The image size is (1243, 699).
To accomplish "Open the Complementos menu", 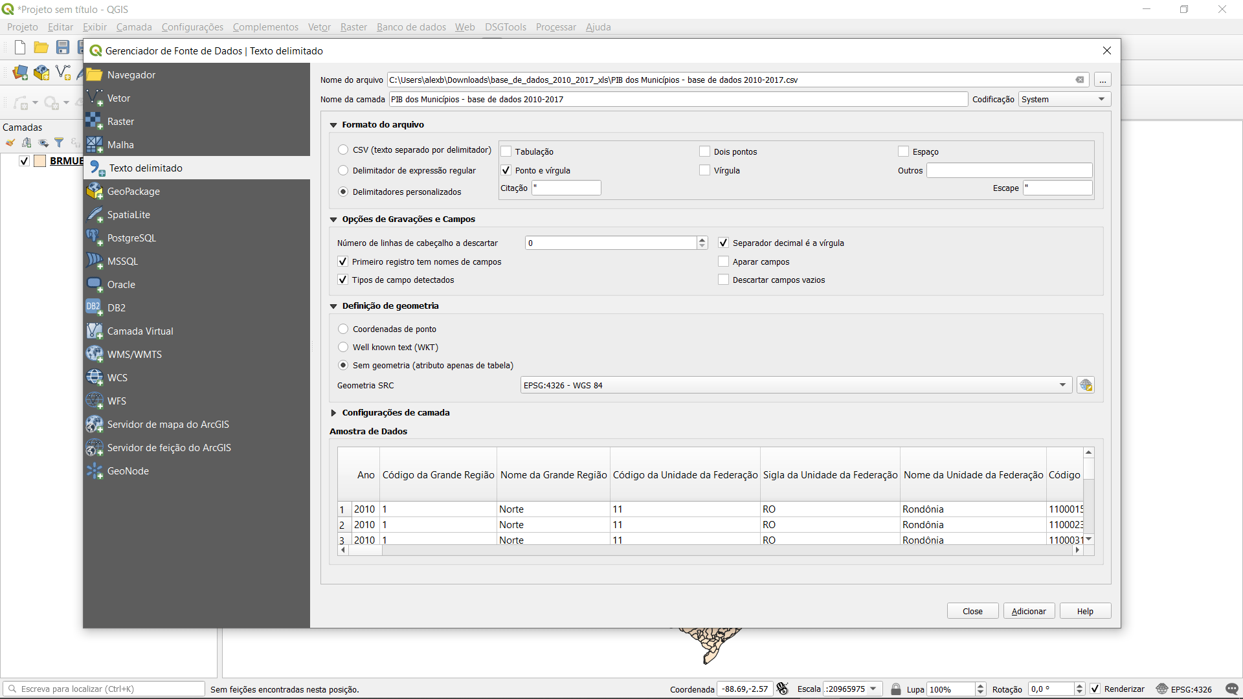I will pyautogui.click(x=265, y=27).
